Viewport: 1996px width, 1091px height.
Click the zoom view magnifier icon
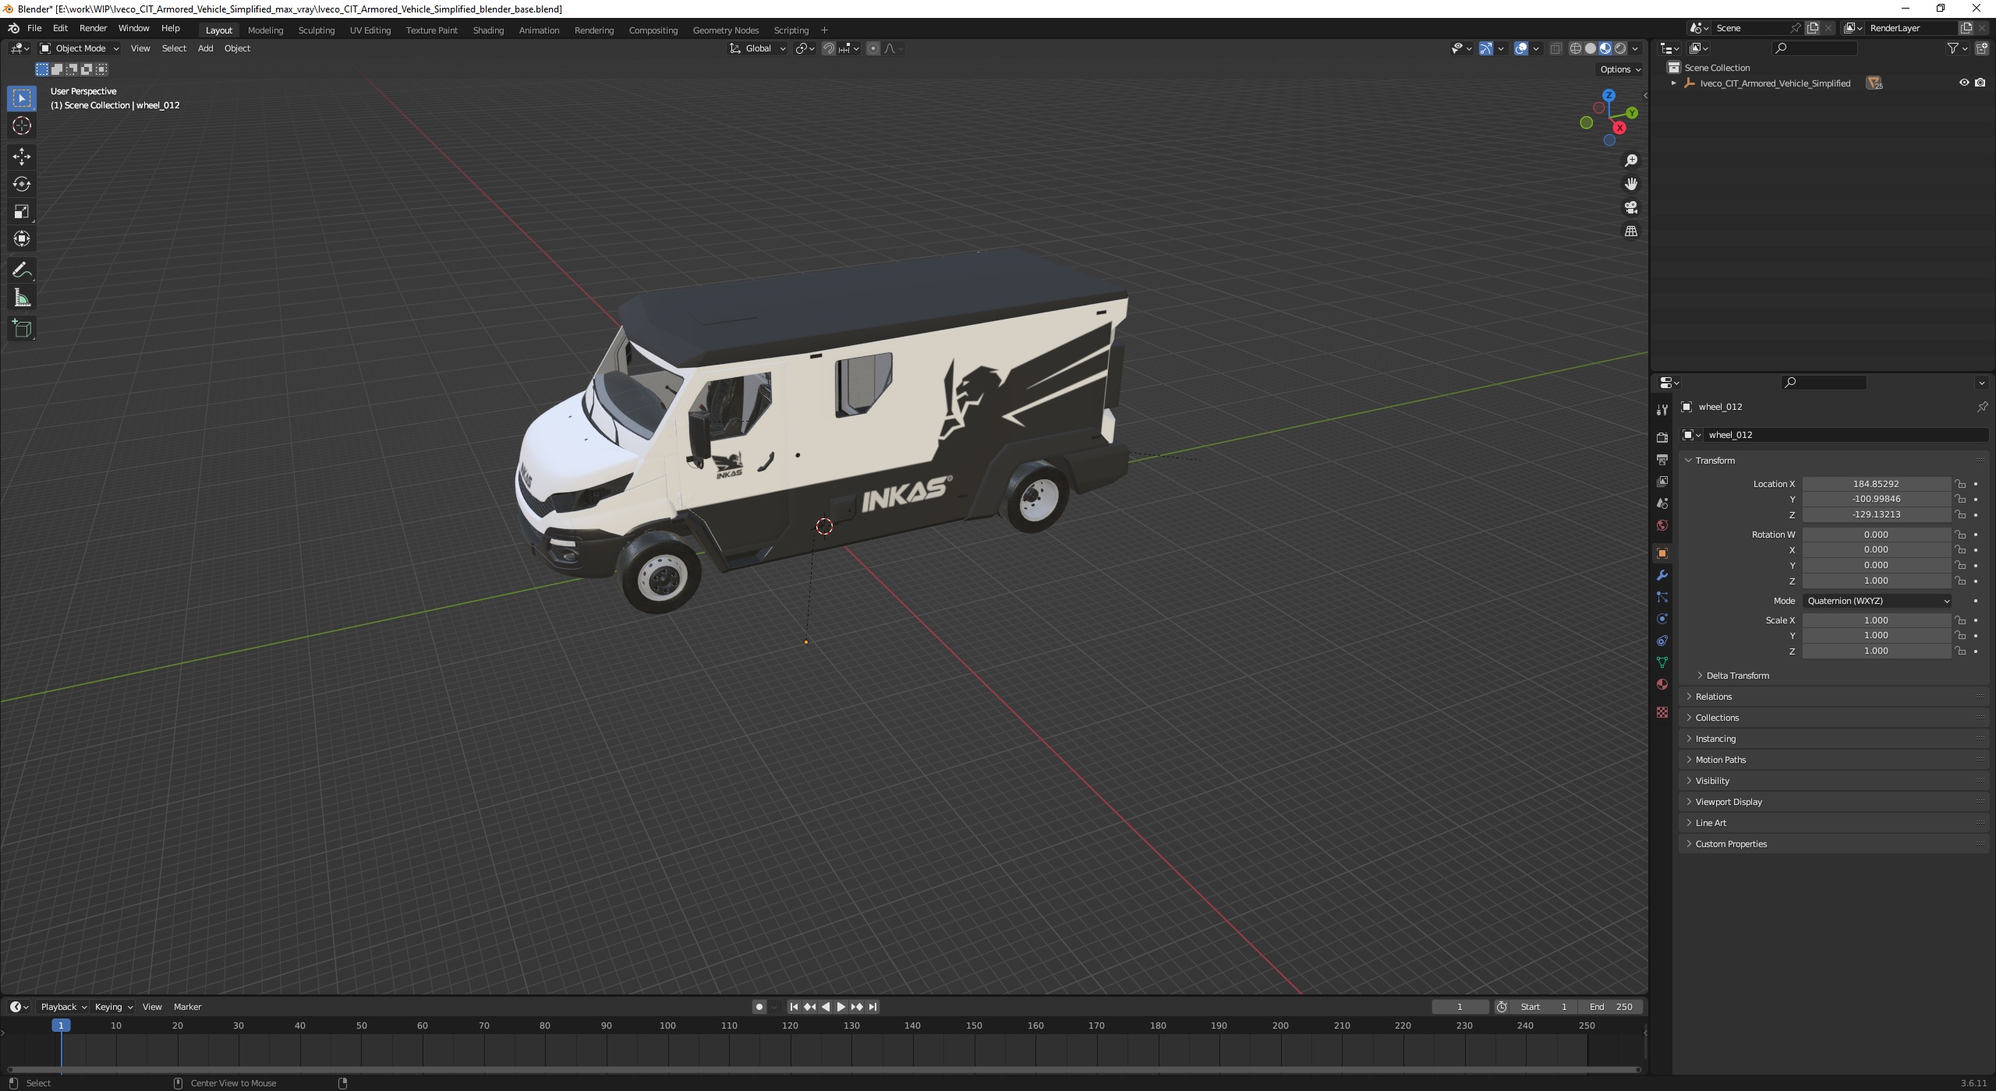click(x=1630, y=161)
